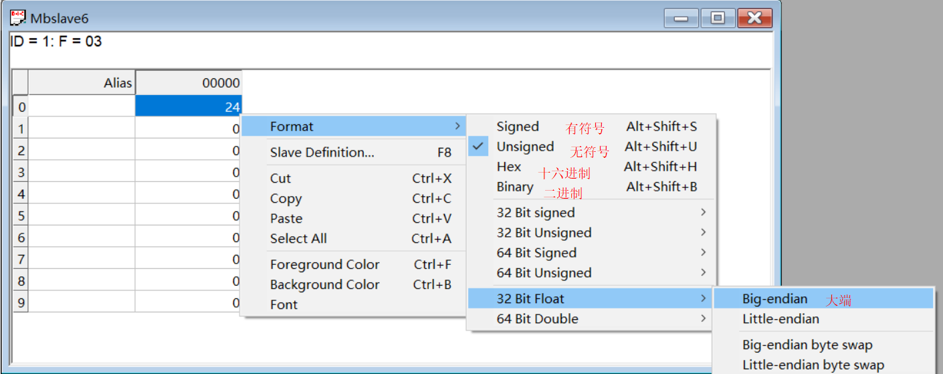This screenshot has height=374, width=943.
Task: Choose Little-endian byte swap option
Action: tap(813, 365)
